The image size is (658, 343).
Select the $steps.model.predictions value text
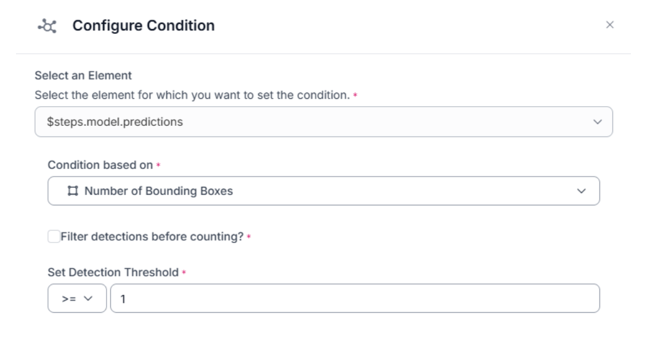[x=115, y=122]
